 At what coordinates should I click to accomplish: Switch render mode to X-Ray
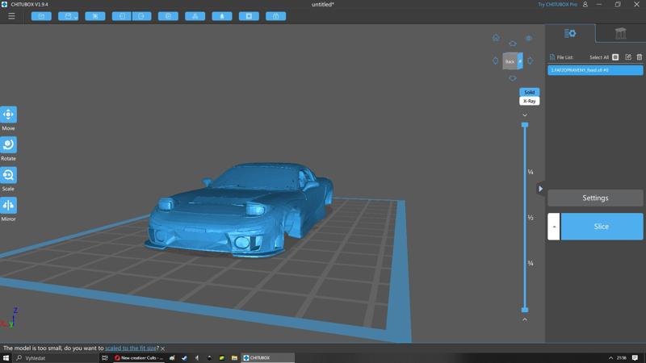(x=530, y=101)
